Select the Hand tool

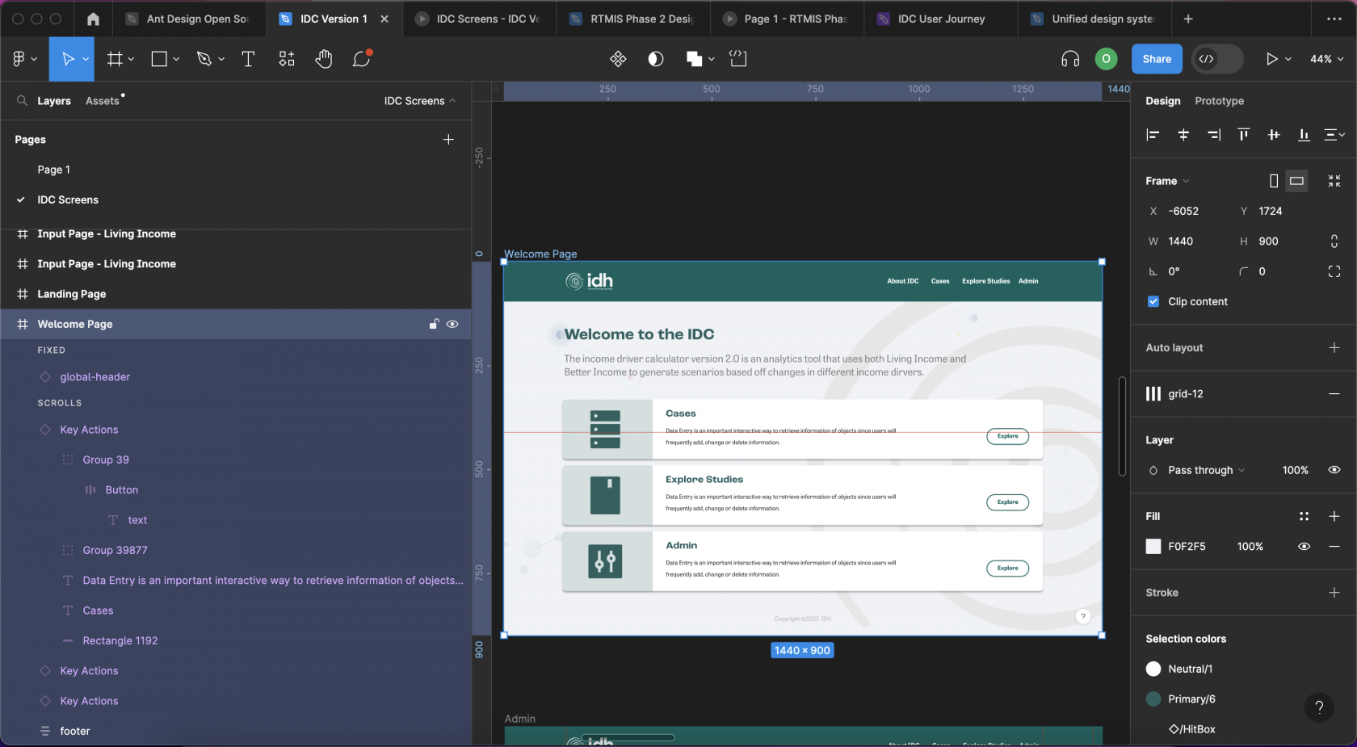324,59
